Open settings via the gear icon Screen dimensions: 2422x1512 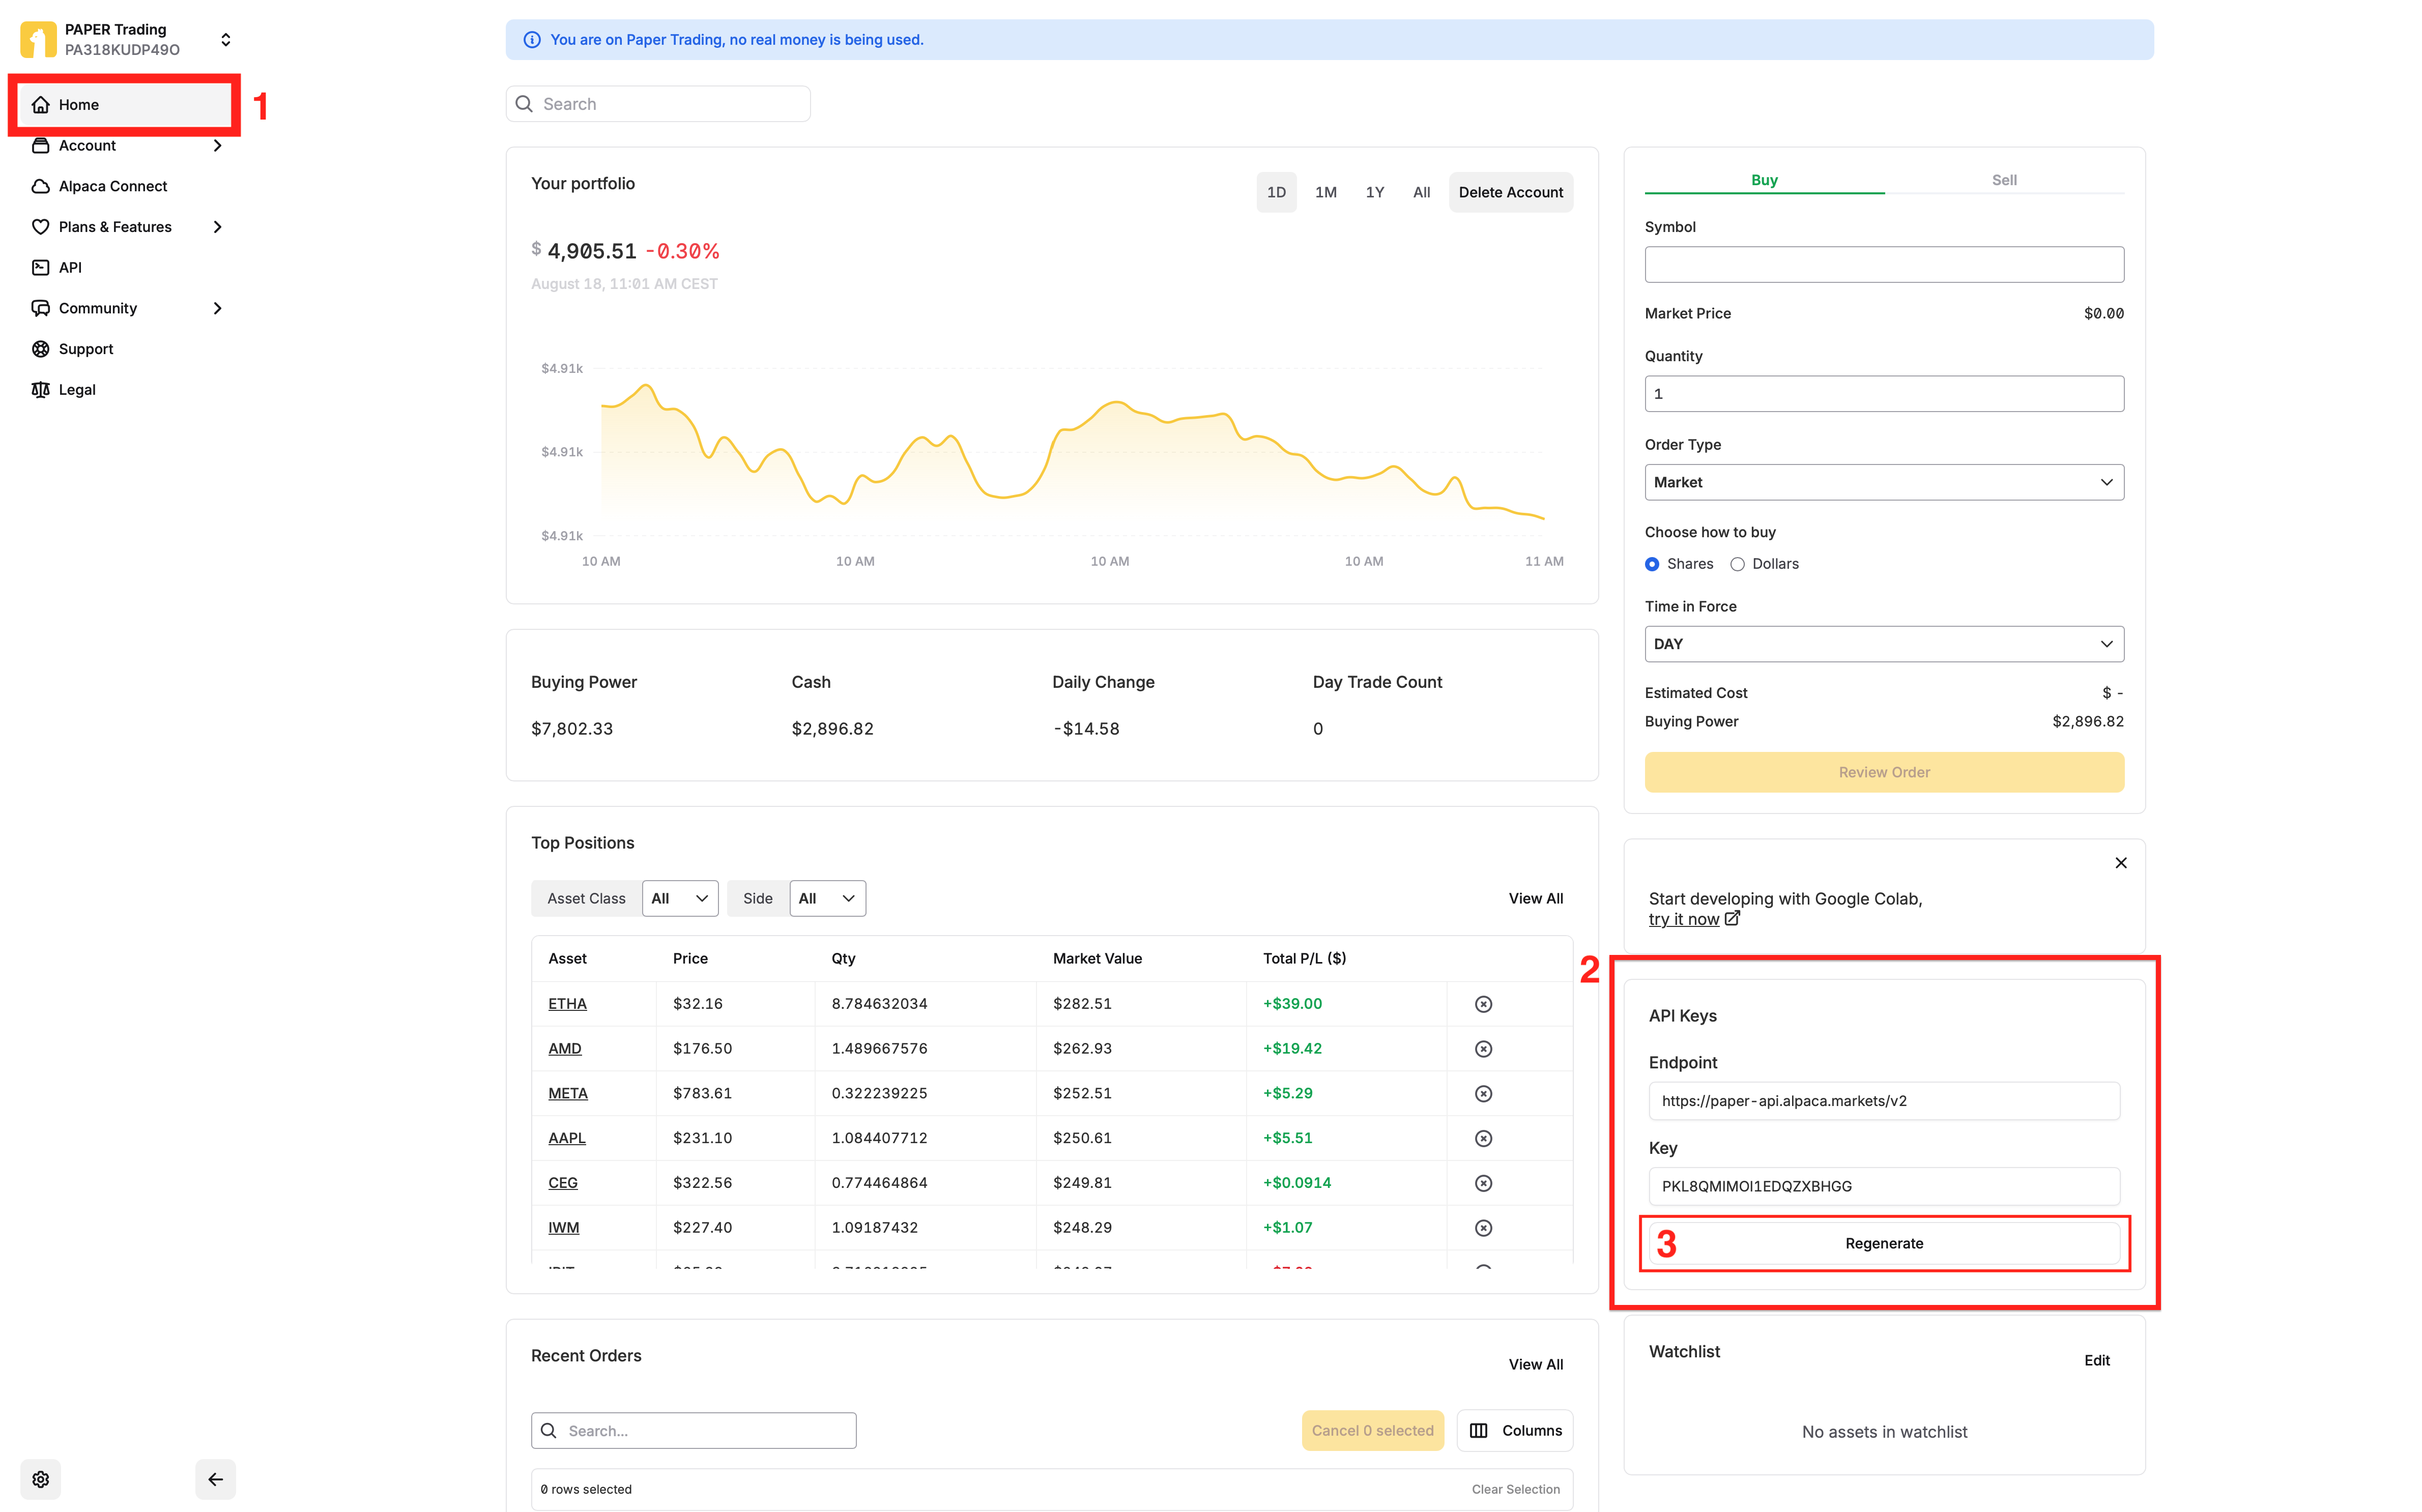click(40, 1479)
